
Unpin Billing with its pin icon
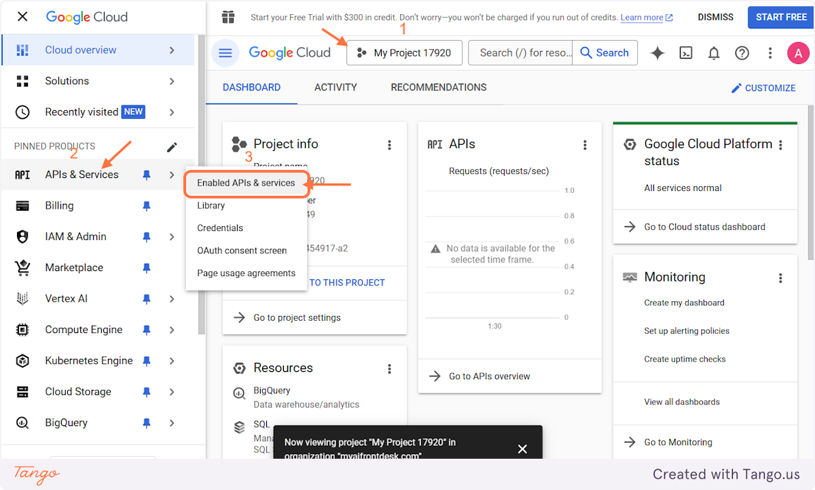click(146, 206)
